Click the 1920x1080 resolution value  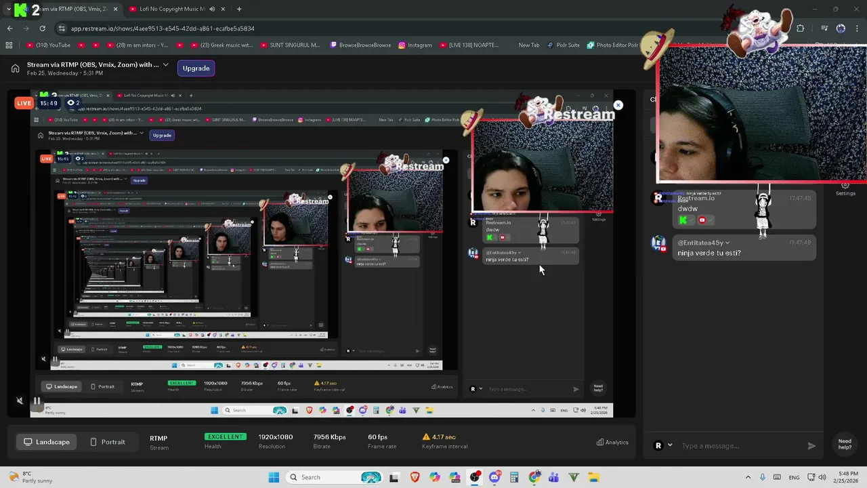276,437
